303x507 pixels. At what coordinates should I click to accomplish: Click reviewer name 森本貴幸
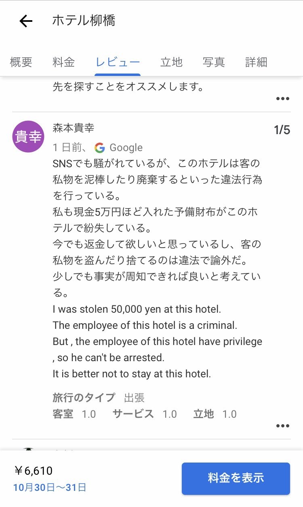click(73, 128)
